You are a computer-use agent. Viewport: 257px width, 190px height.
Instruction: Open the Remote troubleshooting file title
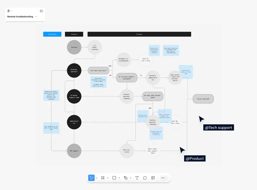point(20,17)
